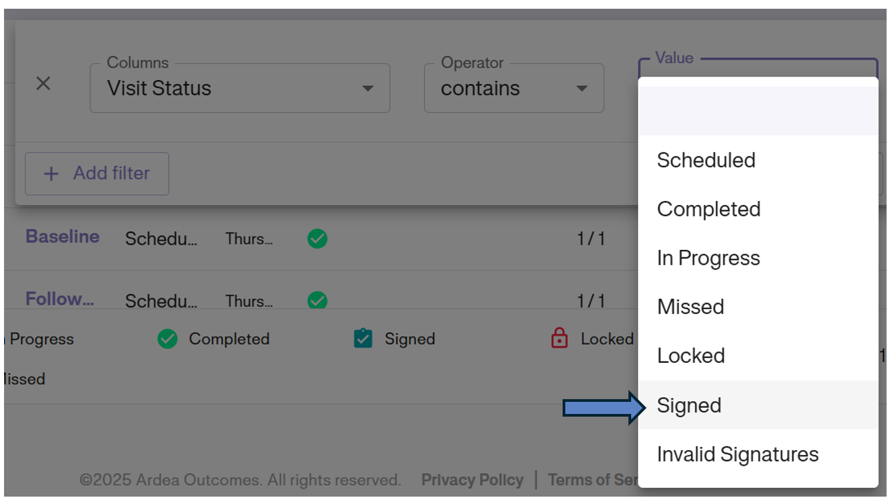Open the Privacy Policy link
Image resolution: width=896 pixels, height=504 pixels.
click(472, 479)
